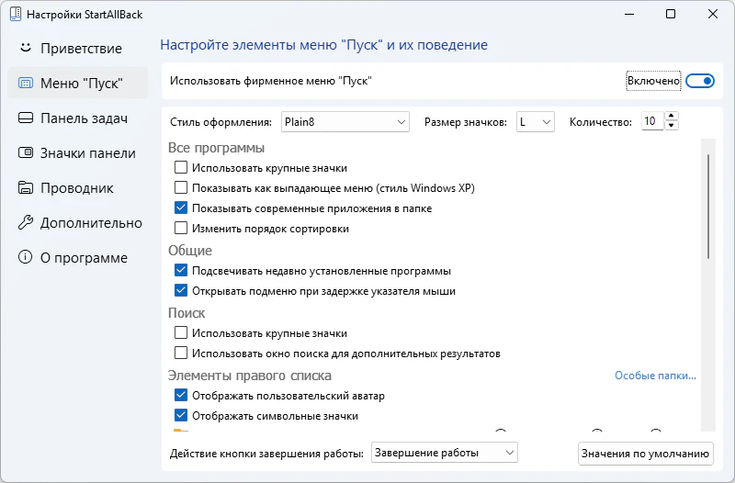Expand the Размер значков dropdown
The height and width of the screenshot is (483, 735).
click(x=534, y=121)
